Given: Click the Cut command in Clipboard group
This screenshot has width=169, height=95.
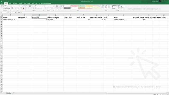Looking at the screenshot, I should coord(5,5).
